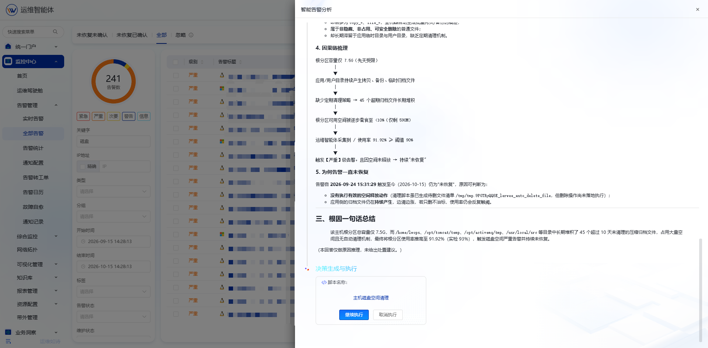Toggle the 信息 level filter tag
The width and height of the screenshot is (708, 348).
click(x=144, y=116)
